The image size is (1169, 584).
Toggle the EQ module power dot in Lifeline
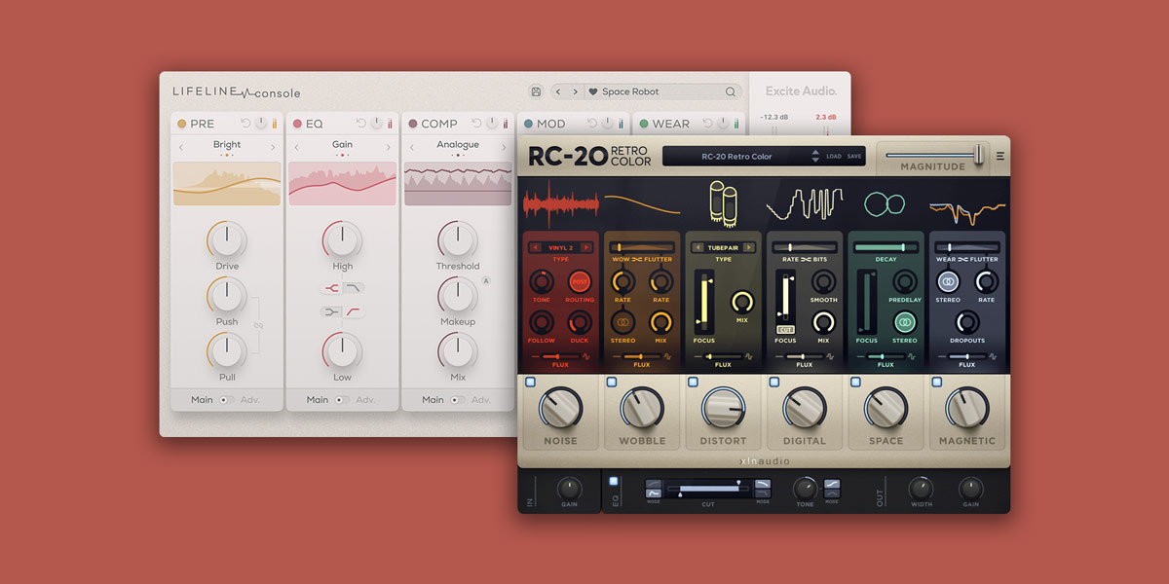tap(297, 124)
